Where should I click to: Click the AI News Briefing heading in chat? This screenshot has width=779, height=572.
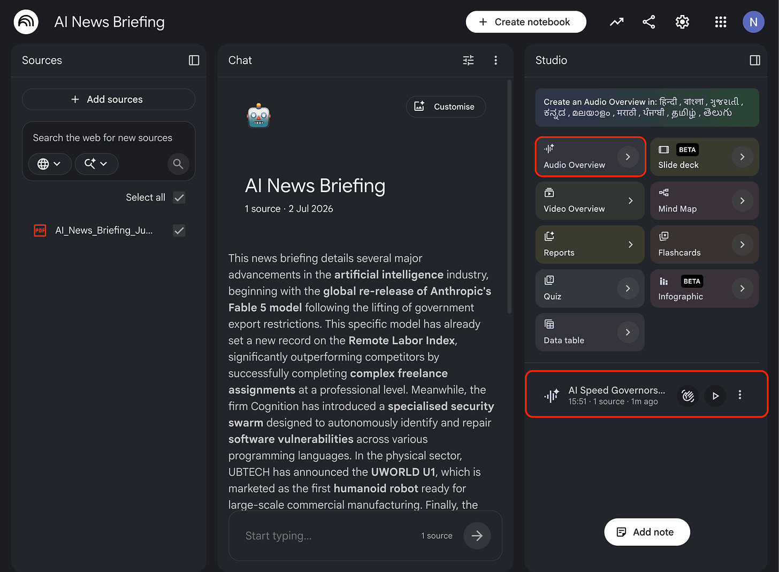pos(315,186)
